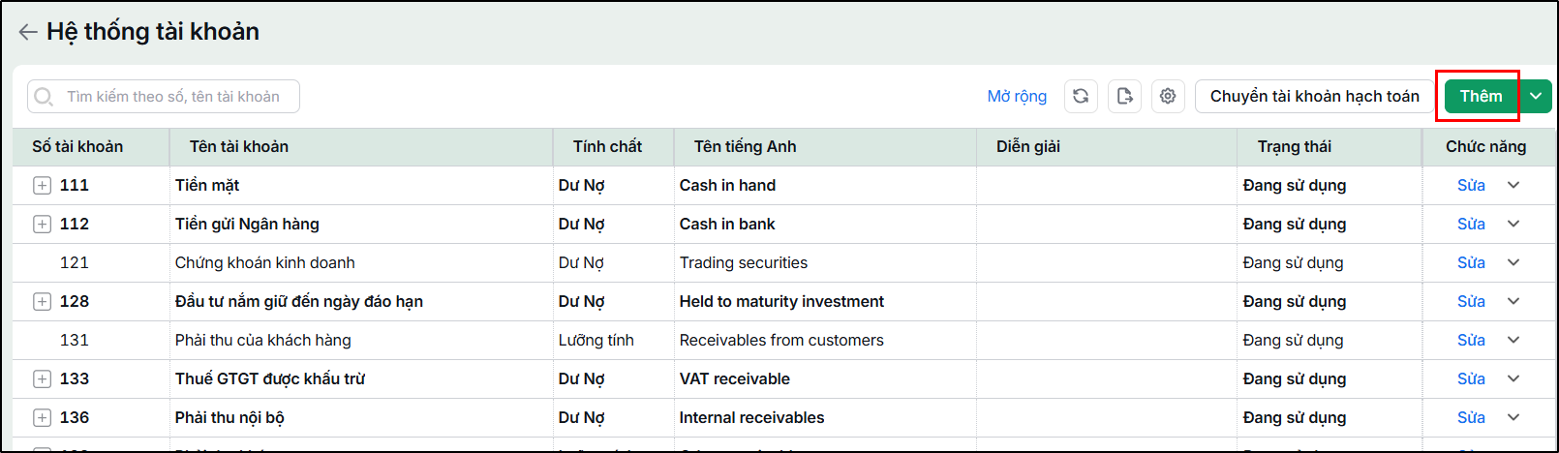1559x453 pixels.
Task: Click Sửa for account 133
Action: tap(1471, 379)
